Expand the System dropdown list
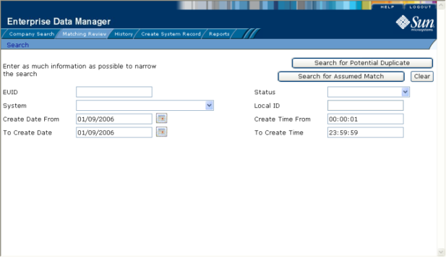Image resolution: width=446 pixels, height=257 pixels. (x=209, y=105)
